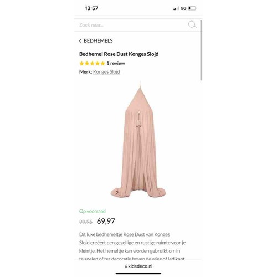Tap the battery icon in status bar
This screenshot has width=277, height=277.
(192, 8)
